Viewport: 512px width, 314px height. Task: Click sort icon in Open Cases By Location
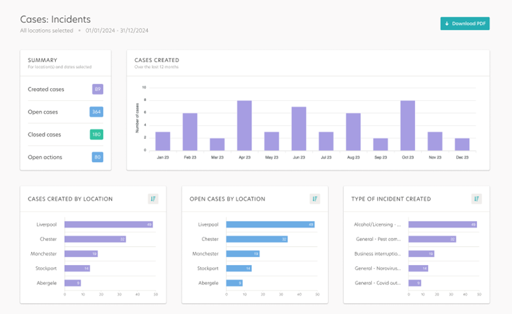click(315, 199)
